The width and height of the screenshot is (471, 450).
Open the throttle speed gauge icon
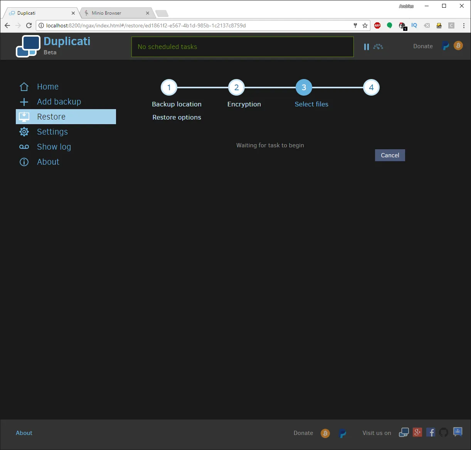pyautogui.click(x=378, y=47)
